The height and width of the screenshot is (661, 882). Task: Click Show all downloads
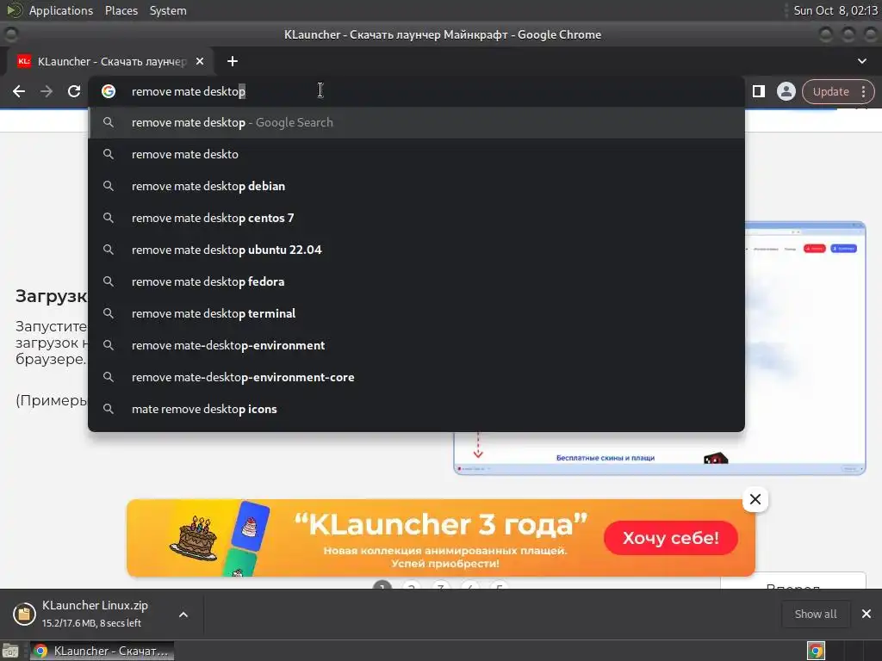tap(815, 614)
